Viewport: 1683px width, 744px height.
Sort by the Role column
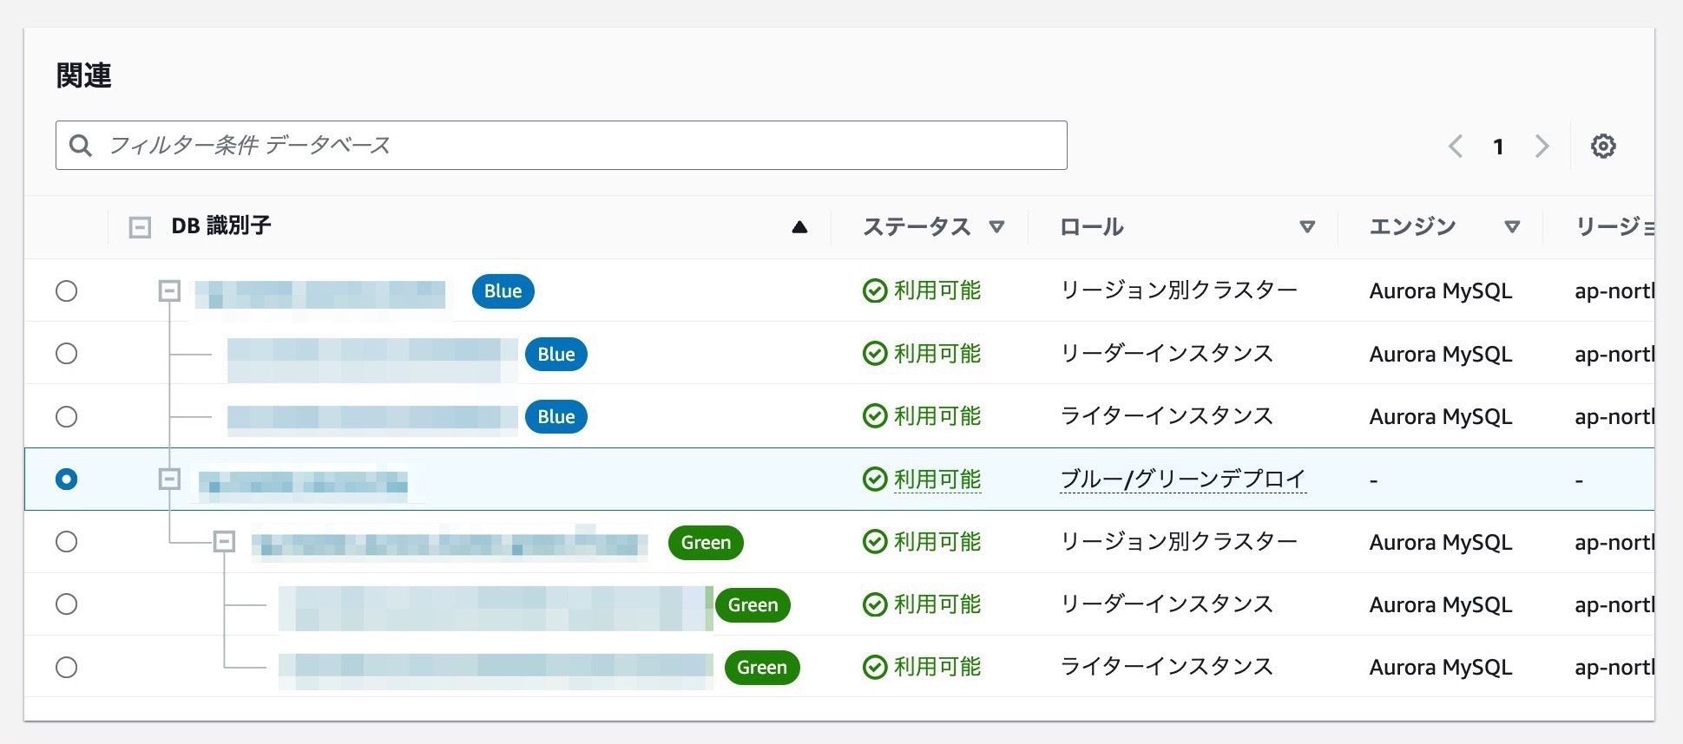tap(1306, 227)
